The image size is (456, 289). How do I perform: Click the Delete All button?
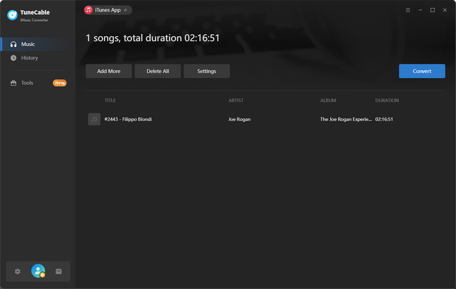pyautogui.click(x=158, y=71)
